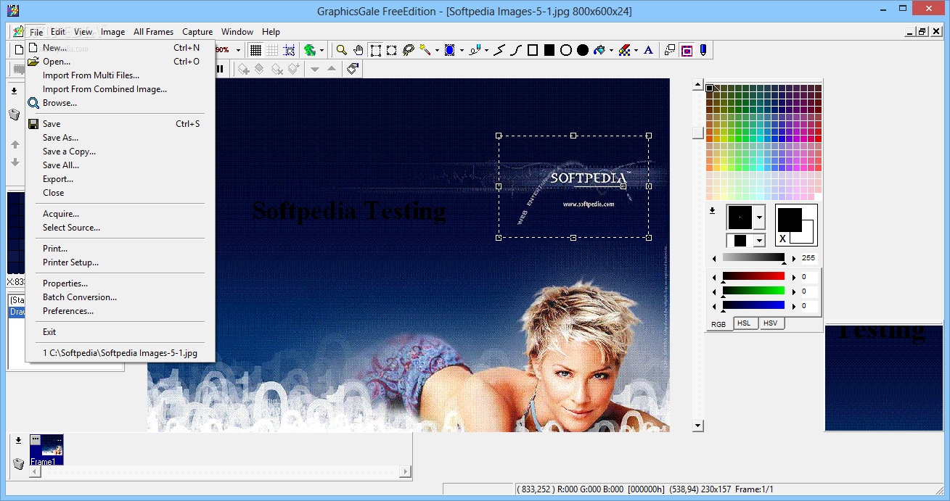Select the freehand Pen tool
Image resolution: width=950 pixels, height=501 pixels.
pos(475,50)
